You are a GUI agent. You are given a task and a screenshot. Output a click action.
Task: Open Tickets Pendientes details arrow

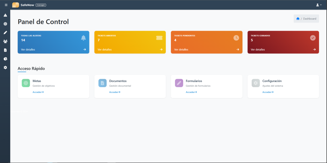(x=238, y=50)
